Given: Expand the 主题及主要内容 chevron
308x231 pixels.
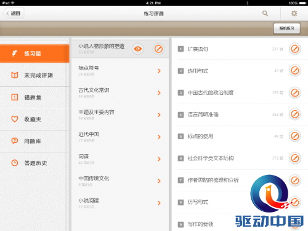Looking at the screenshot, I should coord(159,115).
